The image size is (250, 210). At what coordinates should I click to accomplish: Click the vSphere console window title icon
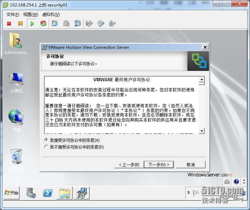5,5
